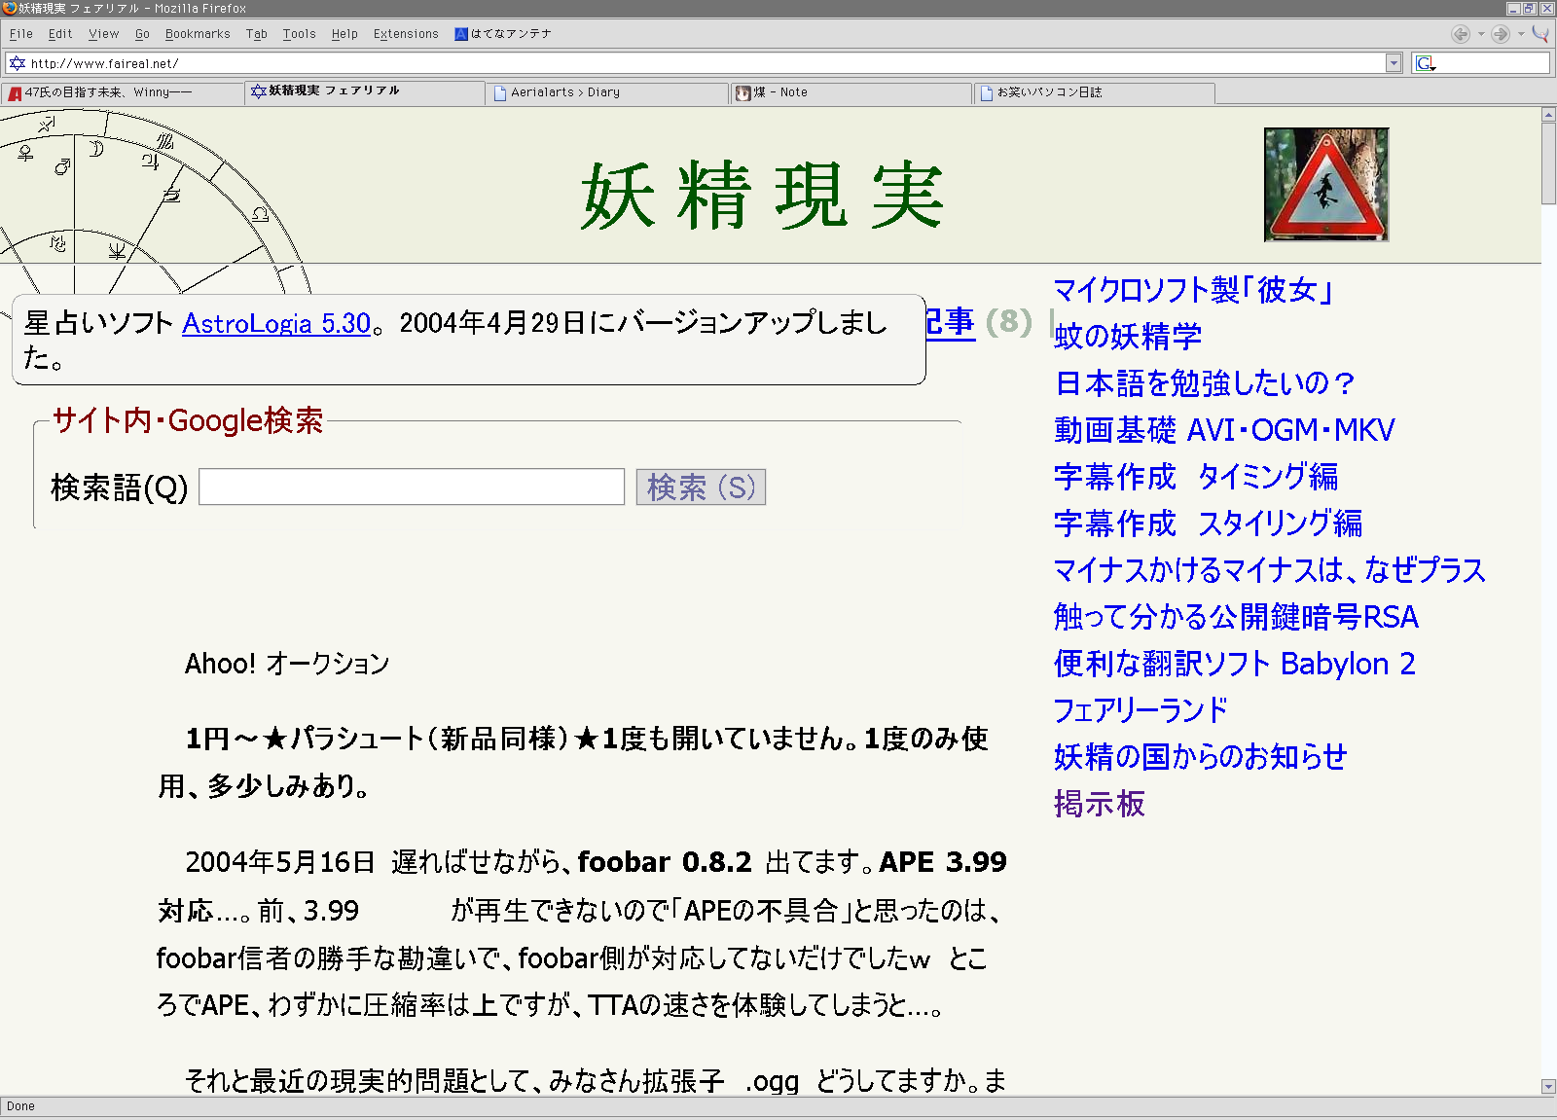Open the AstroLogia 5.30 link
This screenshot has width=1557, height=1120.
(276, 323)
